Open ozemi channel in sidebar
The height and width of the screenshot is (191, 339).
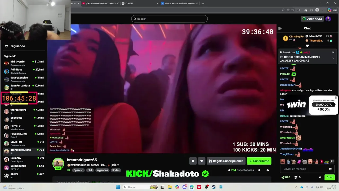coord(24,176)
